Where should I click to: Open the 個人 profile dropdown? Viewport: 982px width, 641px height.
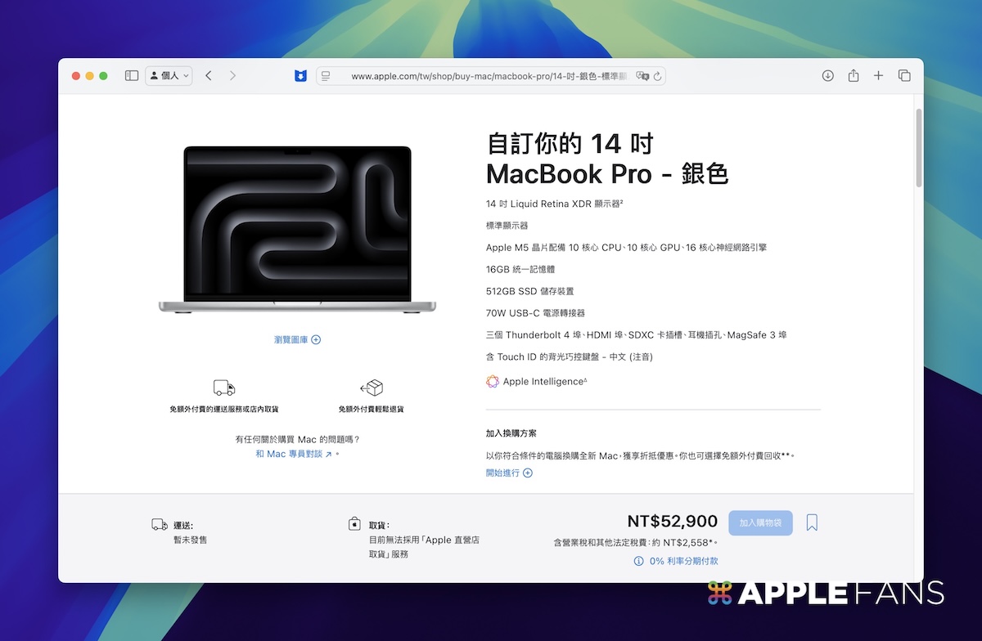[x=169, y=76]
